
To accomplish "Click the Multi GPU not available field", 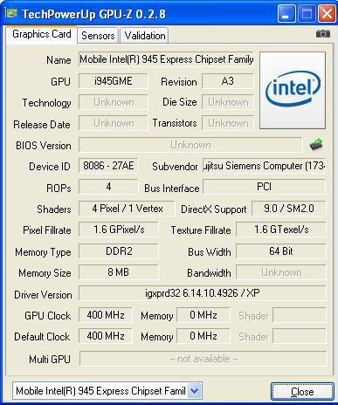I will pyautogui.click(x=203, y=359).
